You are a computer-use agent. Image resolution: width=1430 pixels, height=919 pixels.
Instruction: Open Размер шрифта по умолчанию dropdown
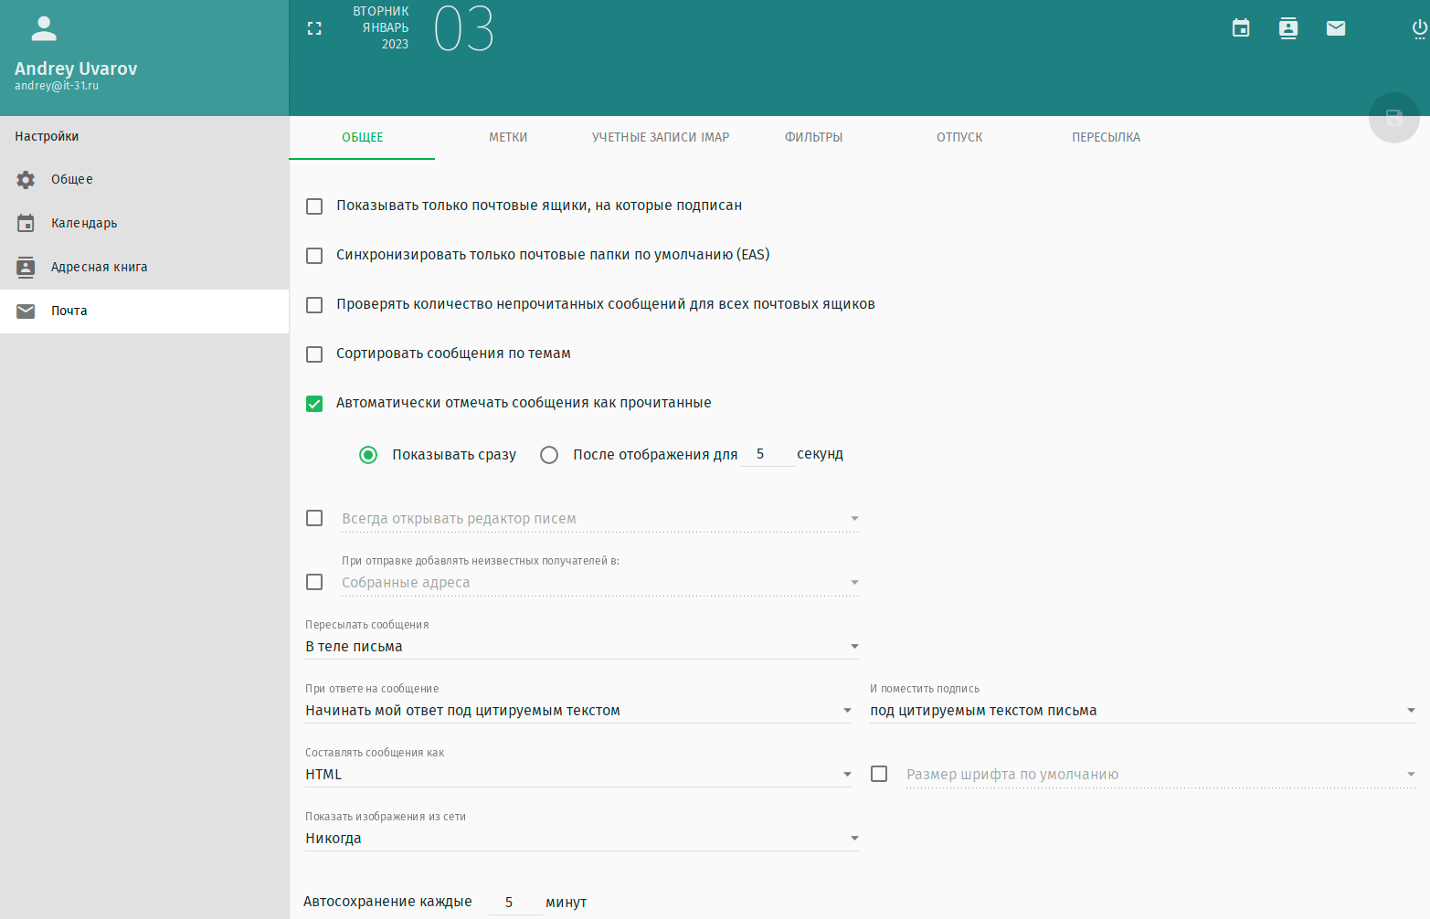[x=1161, y=775]
